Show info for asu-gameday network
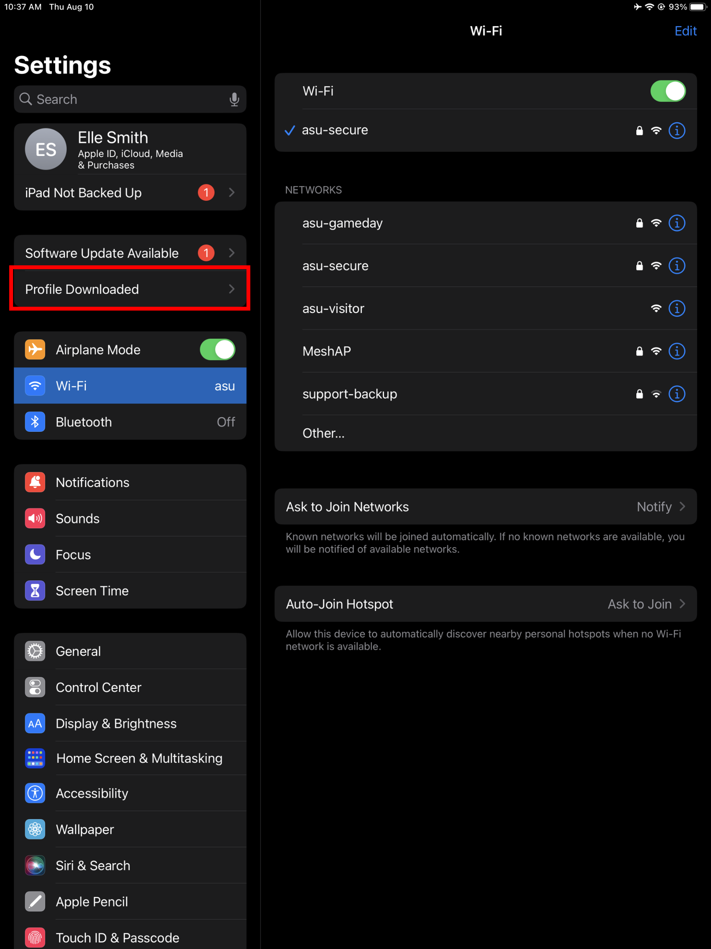Viewport: 711px width, 949px height. tap(676, 223)
